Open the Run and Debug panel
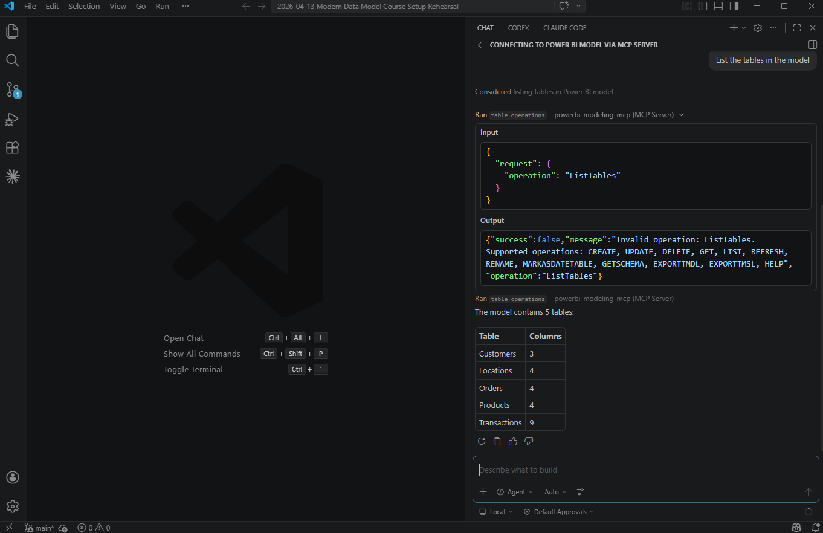 coord(12,120)
